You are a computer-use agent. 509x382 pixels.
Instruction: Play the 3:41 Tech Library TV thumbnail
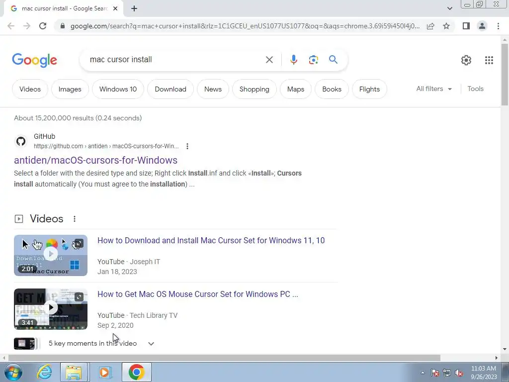[x=51, y=309]
